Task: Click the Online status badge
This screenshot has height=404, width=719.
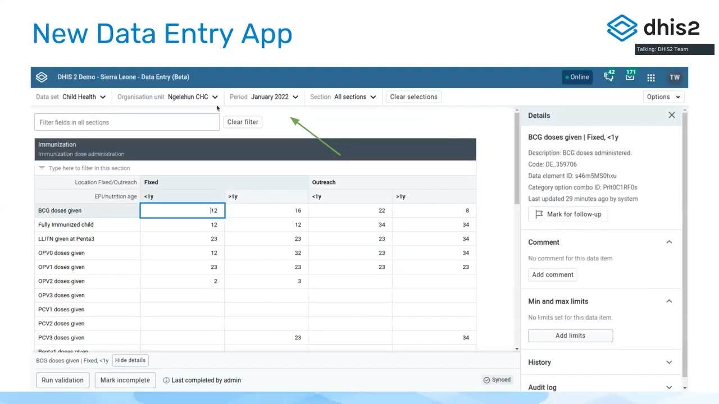Action: [x=577, y=77]
